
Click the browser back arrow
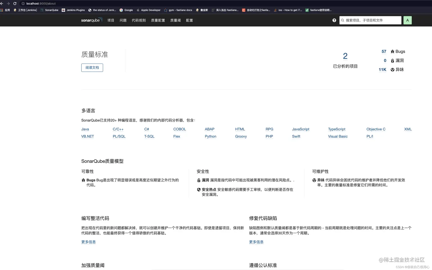pyautogui.click(x=2, y=3)
